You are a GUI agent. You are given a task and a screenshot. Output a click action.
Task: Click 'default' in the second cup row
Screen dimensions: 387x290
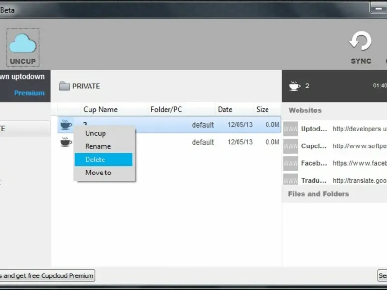203,142
